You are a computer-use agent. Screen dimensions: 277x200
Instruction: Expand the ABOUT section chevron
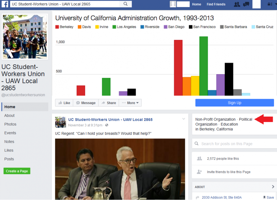point(273,187)
